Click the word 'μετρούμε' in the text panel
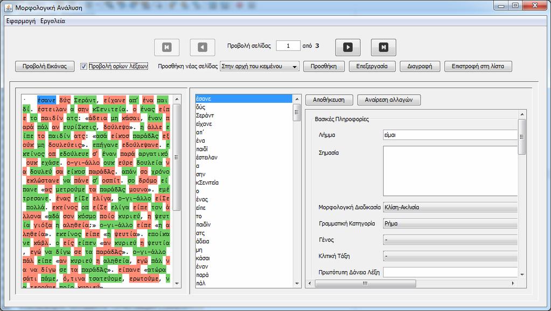This screenshot has width=551, height=311. pyautogui.click(x=70, y=189)
